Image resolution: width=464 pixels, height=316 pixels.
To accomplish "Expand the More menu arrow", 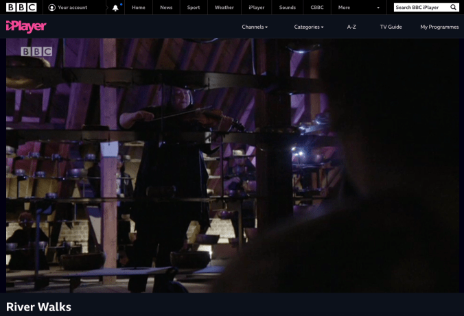I will tap(378, 8).
